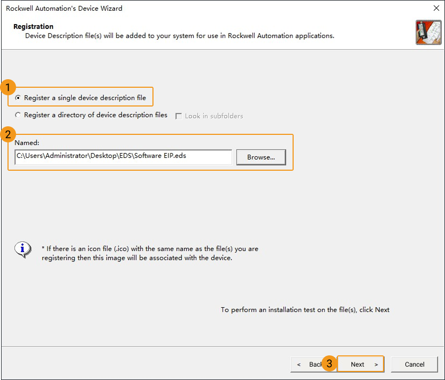Click the Rockwell device wizard graphic icon

pos(428,32)
